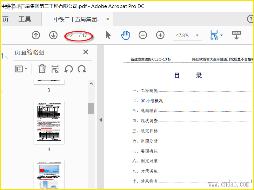Minimize the Acrobat window
The height and width of the screenshot is (190, 254).
coord(243,6)
